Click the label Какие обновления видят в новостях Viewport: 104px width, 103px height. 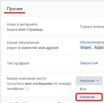pos(33,45)
